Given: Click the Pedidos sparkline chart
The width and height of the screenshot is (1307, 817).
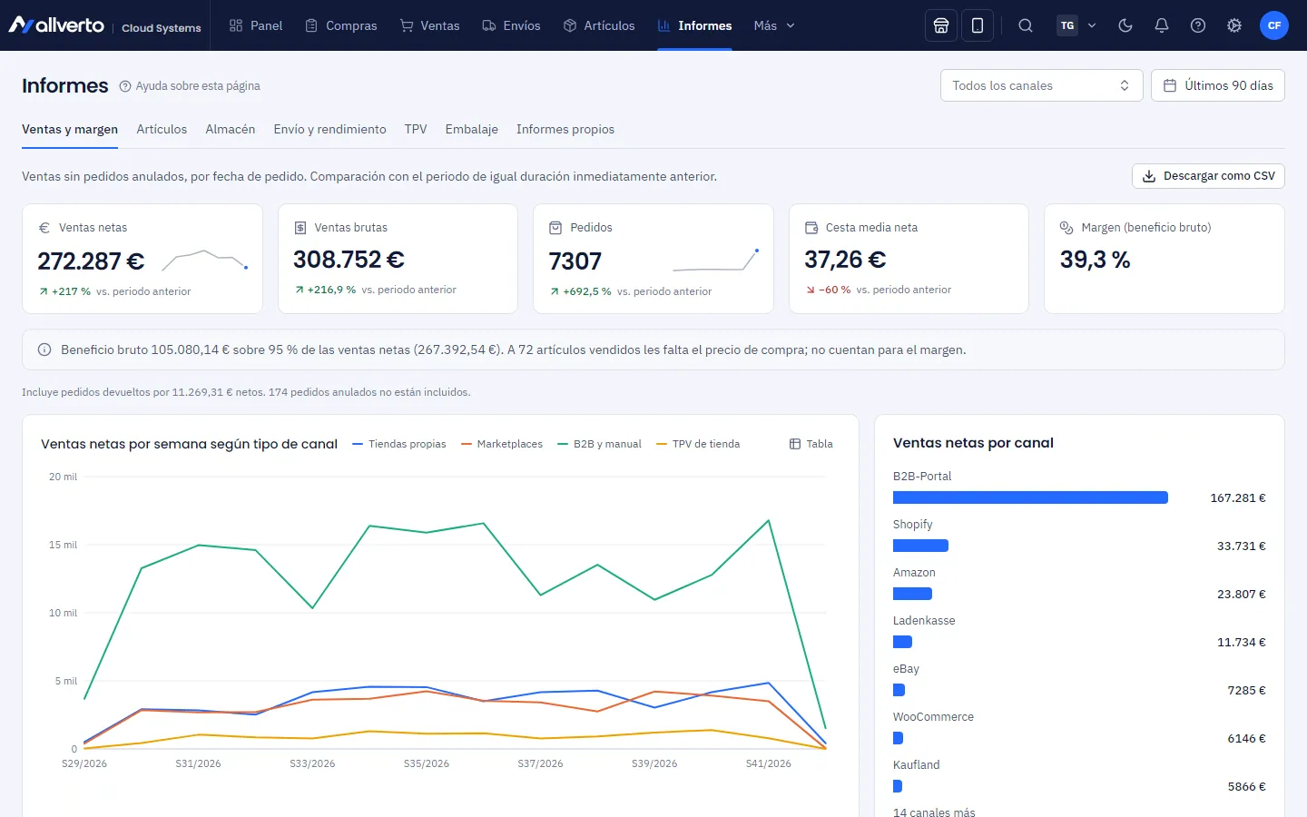Looking at the screenshot, I should (x=716, y=261).
